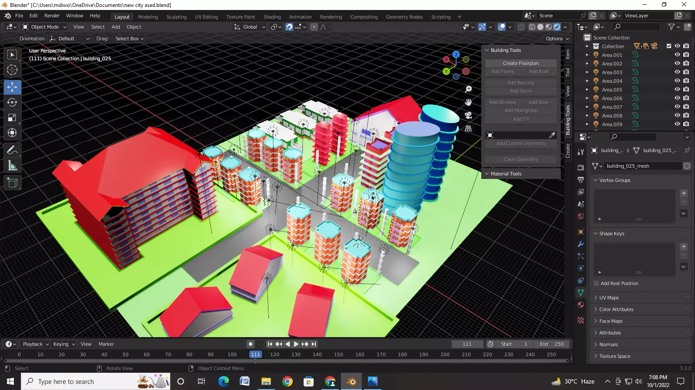Switch to the Shading workspace tab

(272, 17)
